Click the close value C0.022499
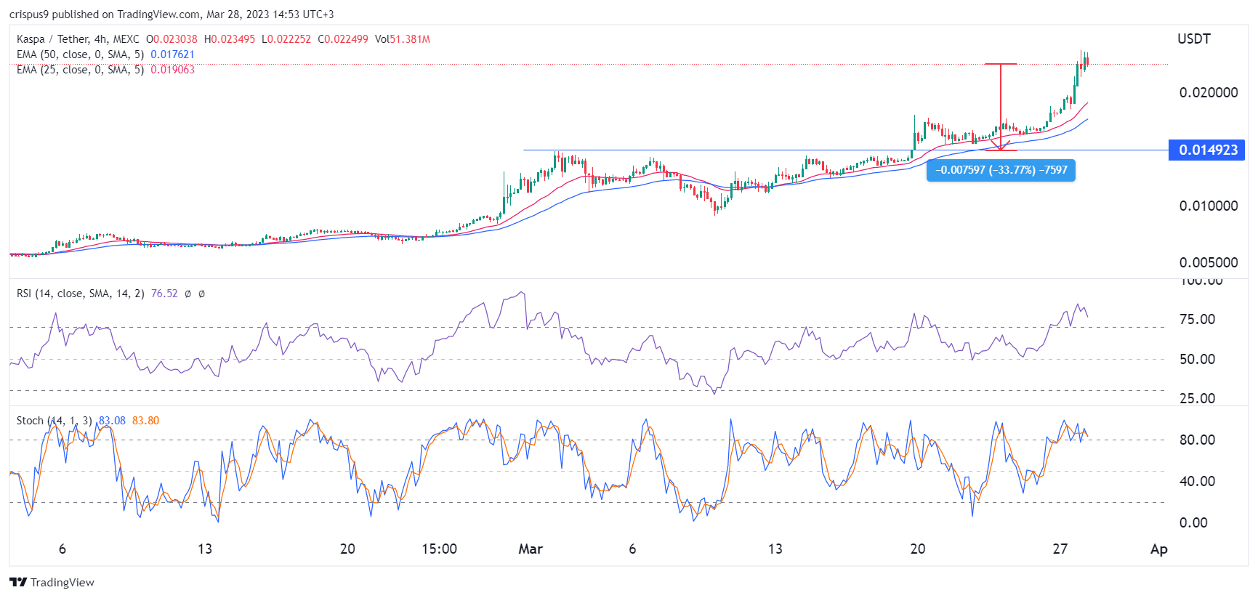Image resolution: width=1258 pixels, height=598 pixels. 343,39
